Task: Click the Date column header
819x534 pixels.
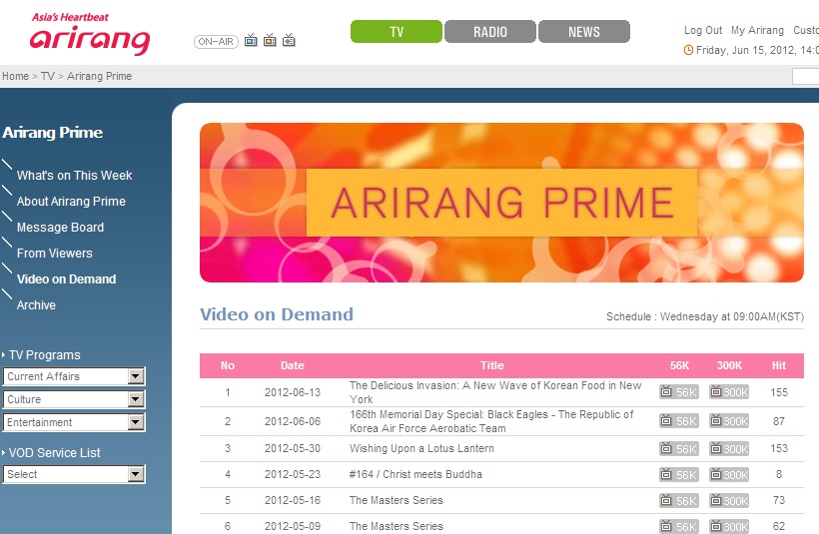Action: tap(292, 365)
